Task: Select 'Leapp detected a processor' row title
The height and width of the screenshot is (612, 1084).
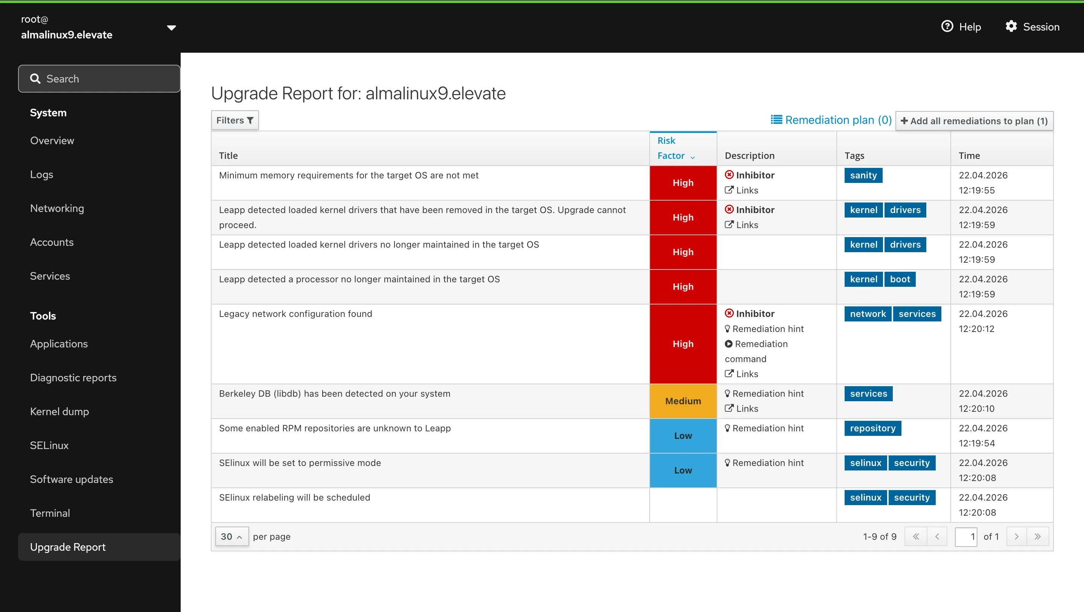Action: tap(359, 279)
